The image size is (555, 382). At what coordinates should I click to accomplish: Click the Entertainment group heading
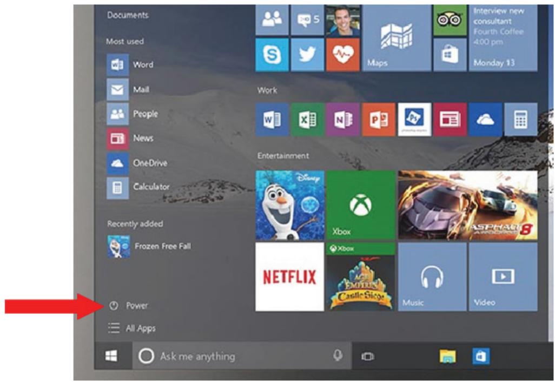[283, 156]
